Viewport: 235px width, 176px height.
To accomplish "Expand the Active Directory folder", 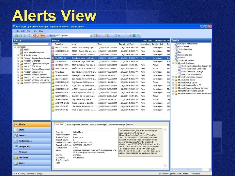I will (18, 55).
